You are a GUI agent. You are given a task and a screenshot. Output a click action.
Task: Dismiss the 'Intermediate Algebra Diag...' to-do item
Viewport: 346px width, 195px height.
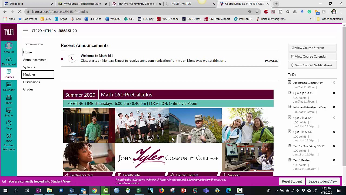pyautogui.click(x=334, y=107)
